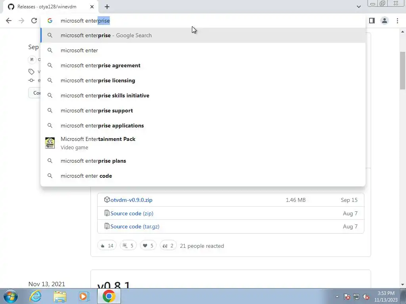Click the file-zip icon beside Source code (tar.gz)
Screen dimensions: 406x304
coord(107,226)
